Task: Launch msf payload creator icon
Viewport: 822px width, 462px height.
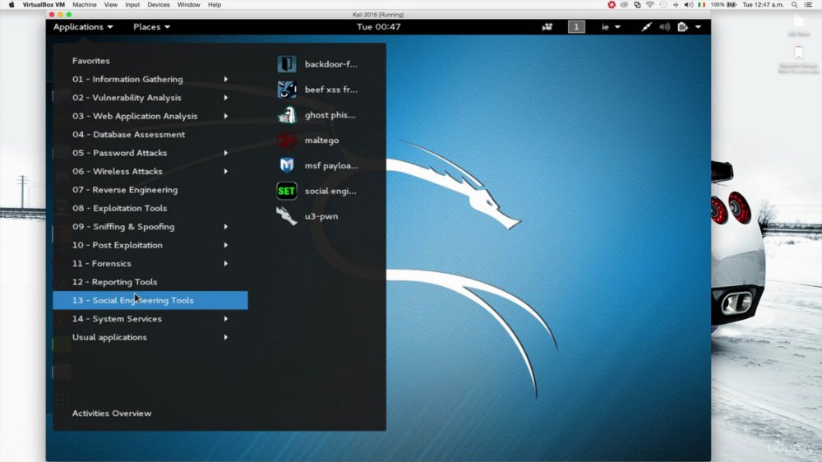Action: point(286,165)
